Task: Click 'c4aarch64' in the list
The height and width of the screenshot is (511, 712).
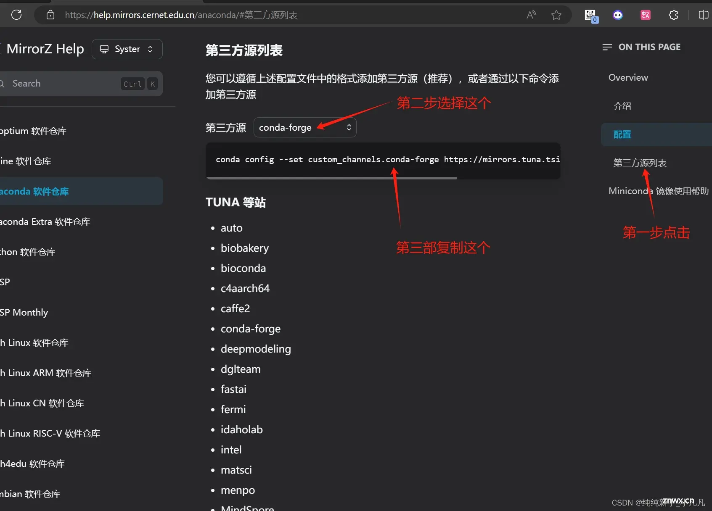Action: coord(245,289)
